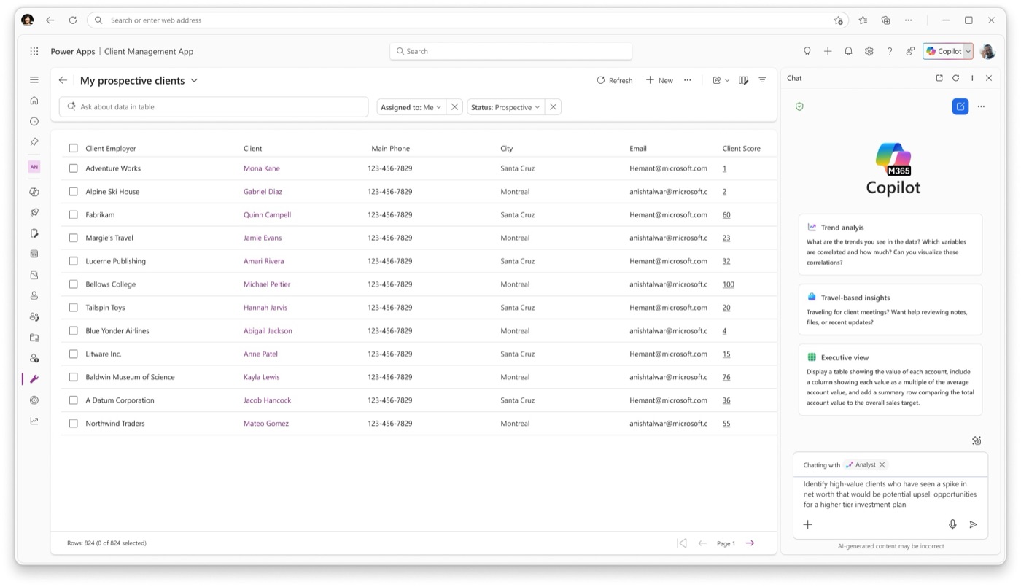The image size is (1021, 587).
Task: Select the wrench tools sidebar icon
Action: point(34,379)
